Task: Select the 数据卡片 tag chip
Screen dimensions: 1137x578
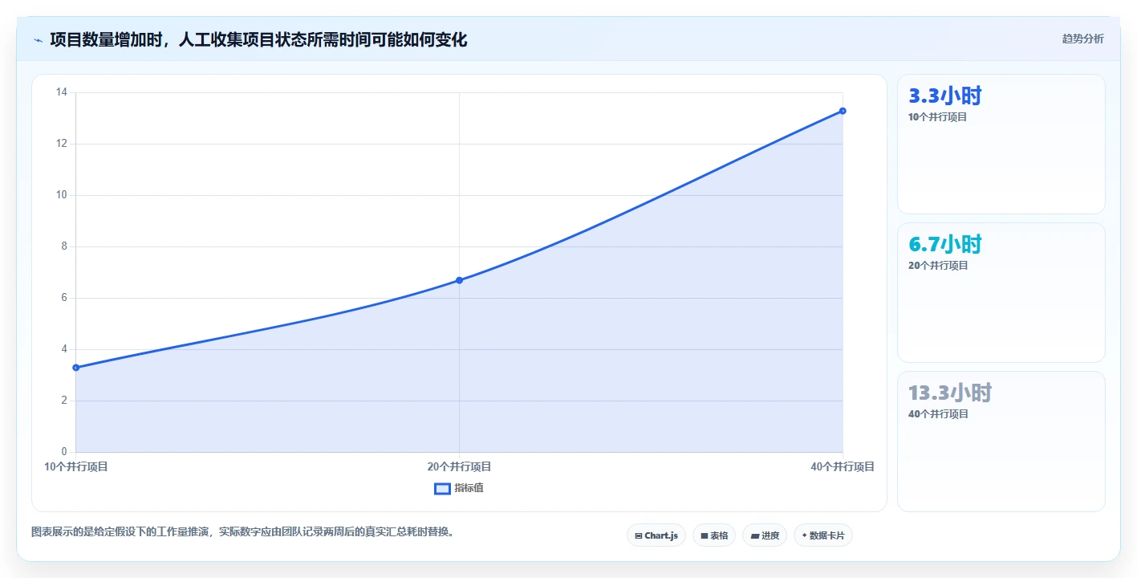Action: coord(823,535)
